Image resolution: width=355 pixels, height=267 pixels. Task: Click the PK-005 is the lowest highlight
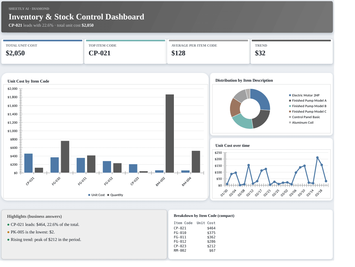pos(31,232)
